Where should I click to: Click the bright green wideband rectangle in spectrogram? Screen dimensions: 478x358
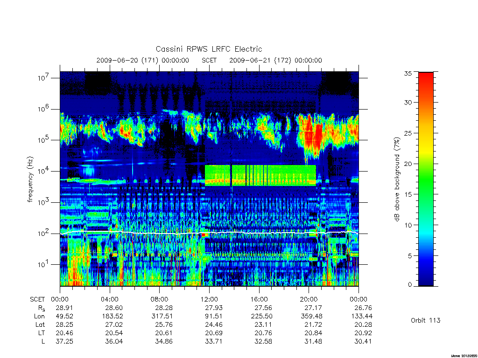coord(260,175)
